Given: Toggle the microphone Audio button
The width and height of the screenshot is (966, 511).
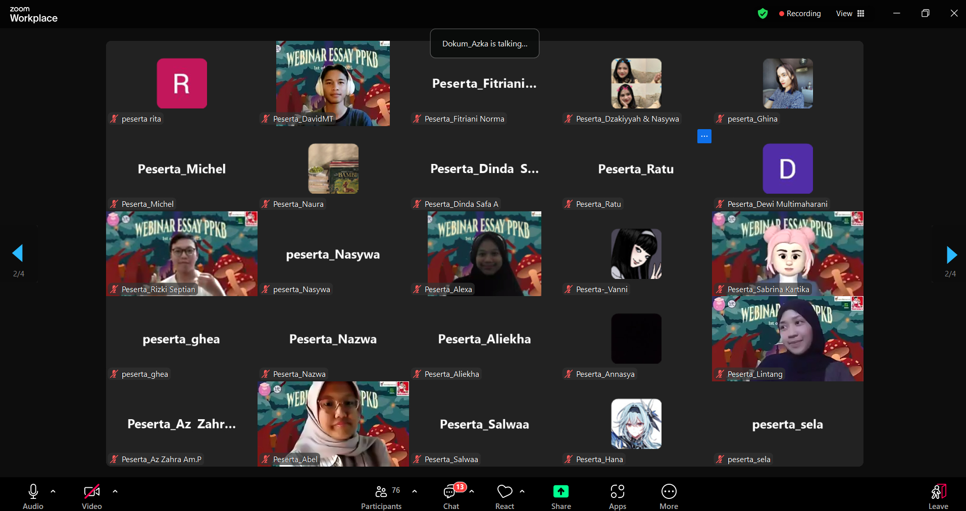Looking at the screenshot, I should coord(33,497).
